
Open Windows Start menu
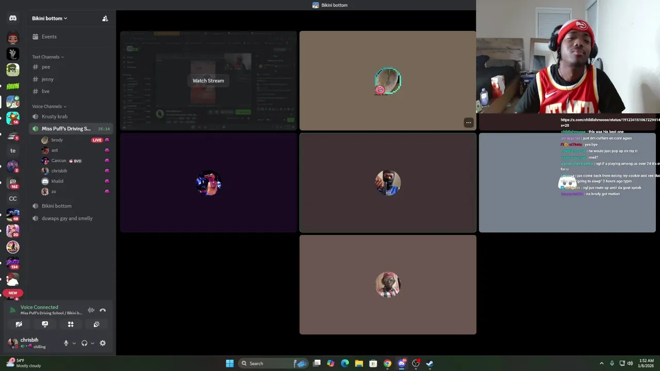(x=229, y=363)
